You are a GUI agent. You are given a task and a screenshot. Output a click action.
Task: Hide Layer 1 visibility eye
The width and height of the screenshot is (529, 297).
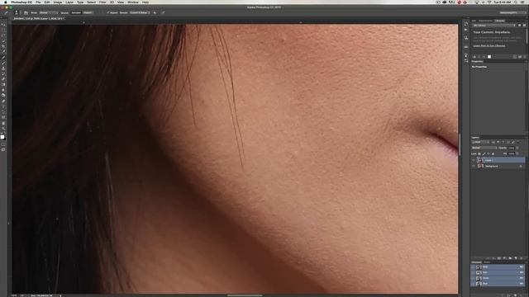click(x=474, y=160)
